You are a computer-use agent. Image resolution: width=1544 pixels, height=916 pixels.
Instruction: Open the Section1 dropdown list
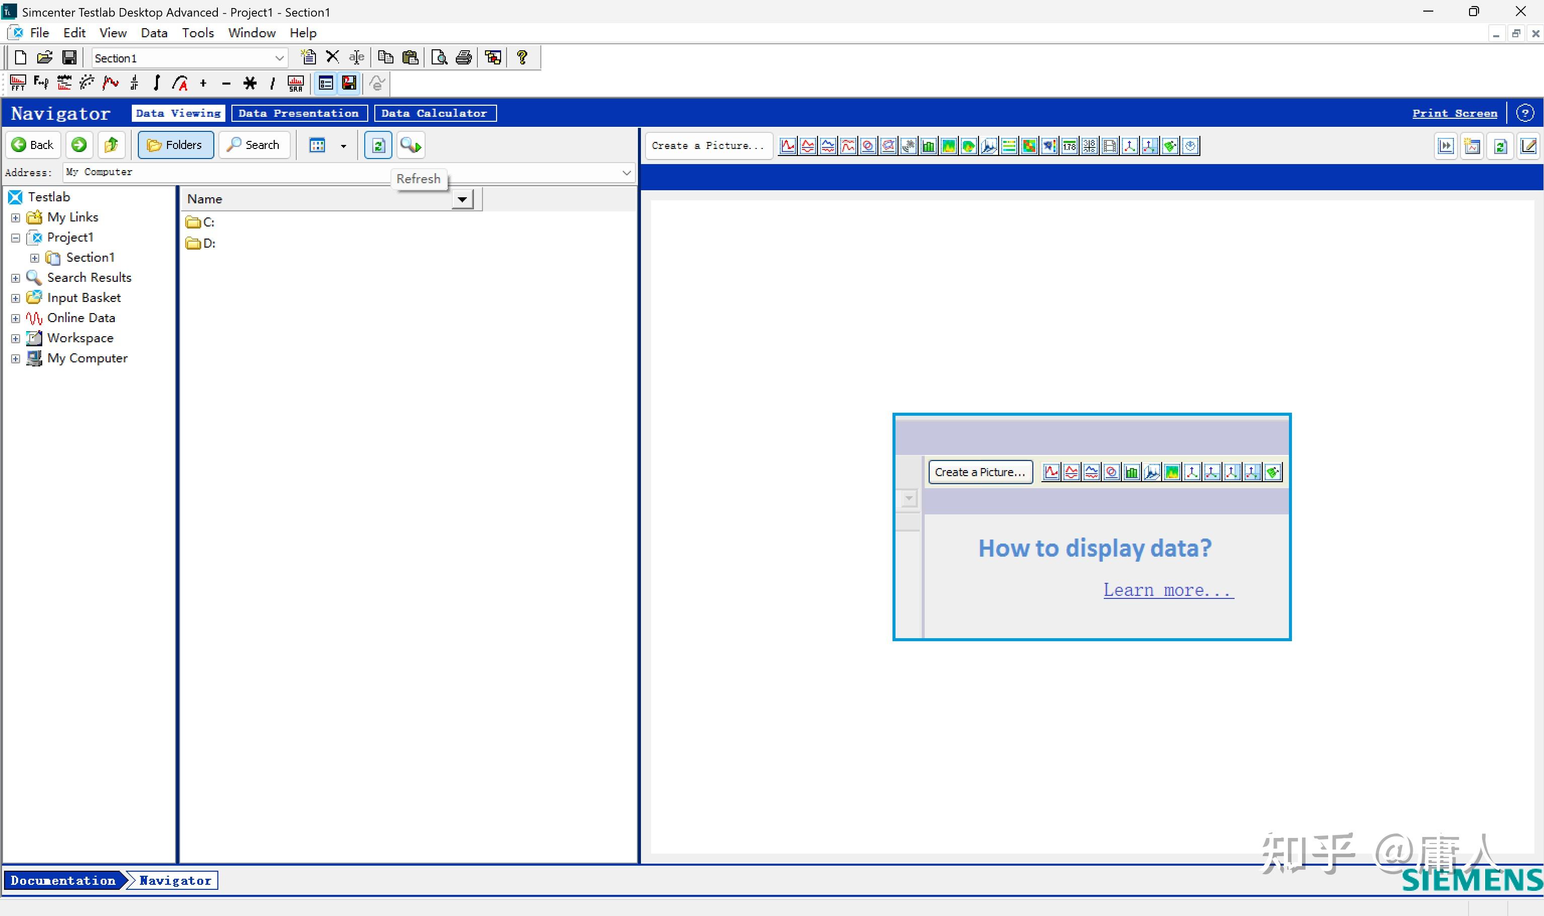pos(279,57)
